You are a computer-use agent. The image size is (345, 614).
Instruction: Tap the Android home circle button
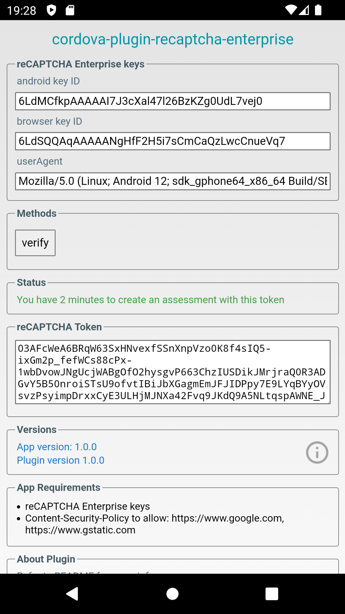[172, 594]
